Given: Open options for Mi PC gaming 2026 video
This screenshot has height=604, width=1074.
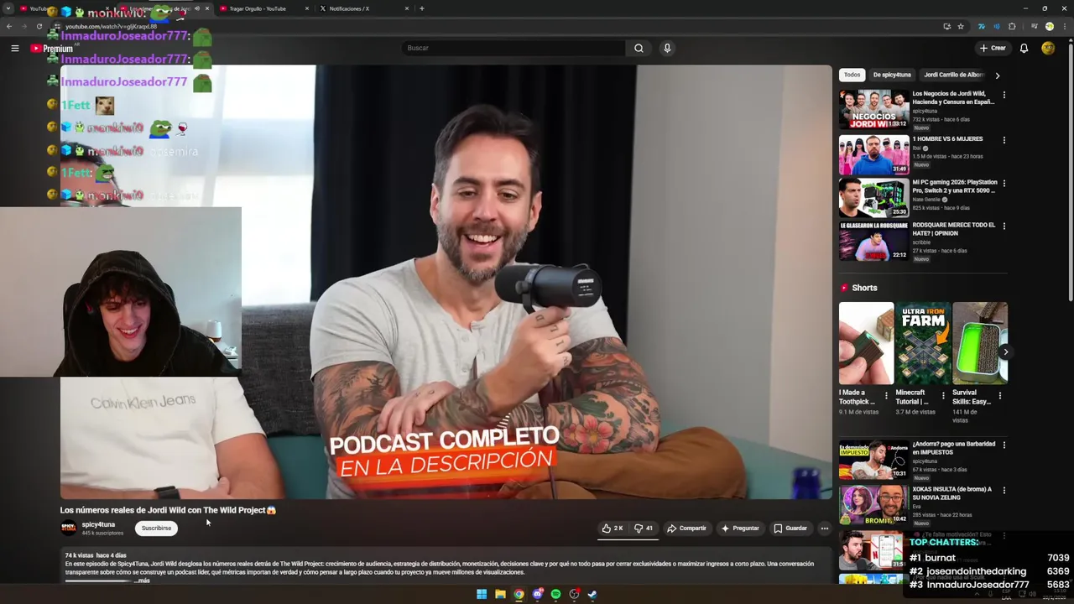Looking at the screenshot, I should click(1004, 183).
